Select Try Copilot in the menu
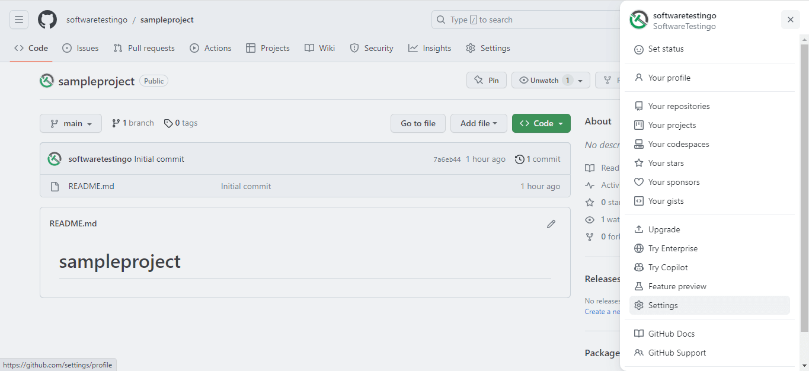Image resolution: width=809 pixels, height=371 pixels. tap(709, 267)
